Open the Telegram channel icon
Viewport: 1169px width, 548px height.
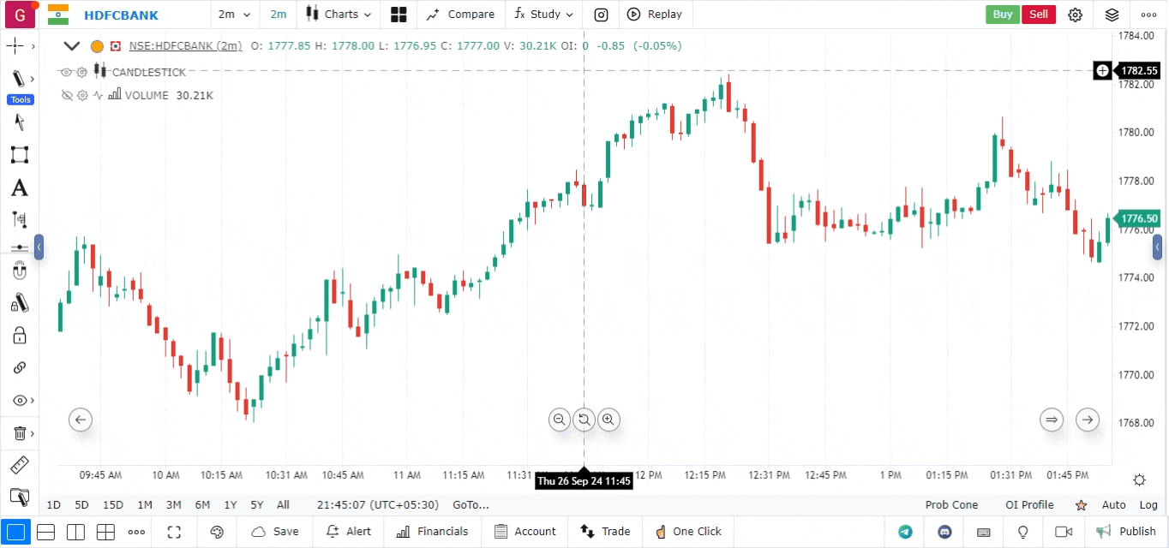pos(905,532)
